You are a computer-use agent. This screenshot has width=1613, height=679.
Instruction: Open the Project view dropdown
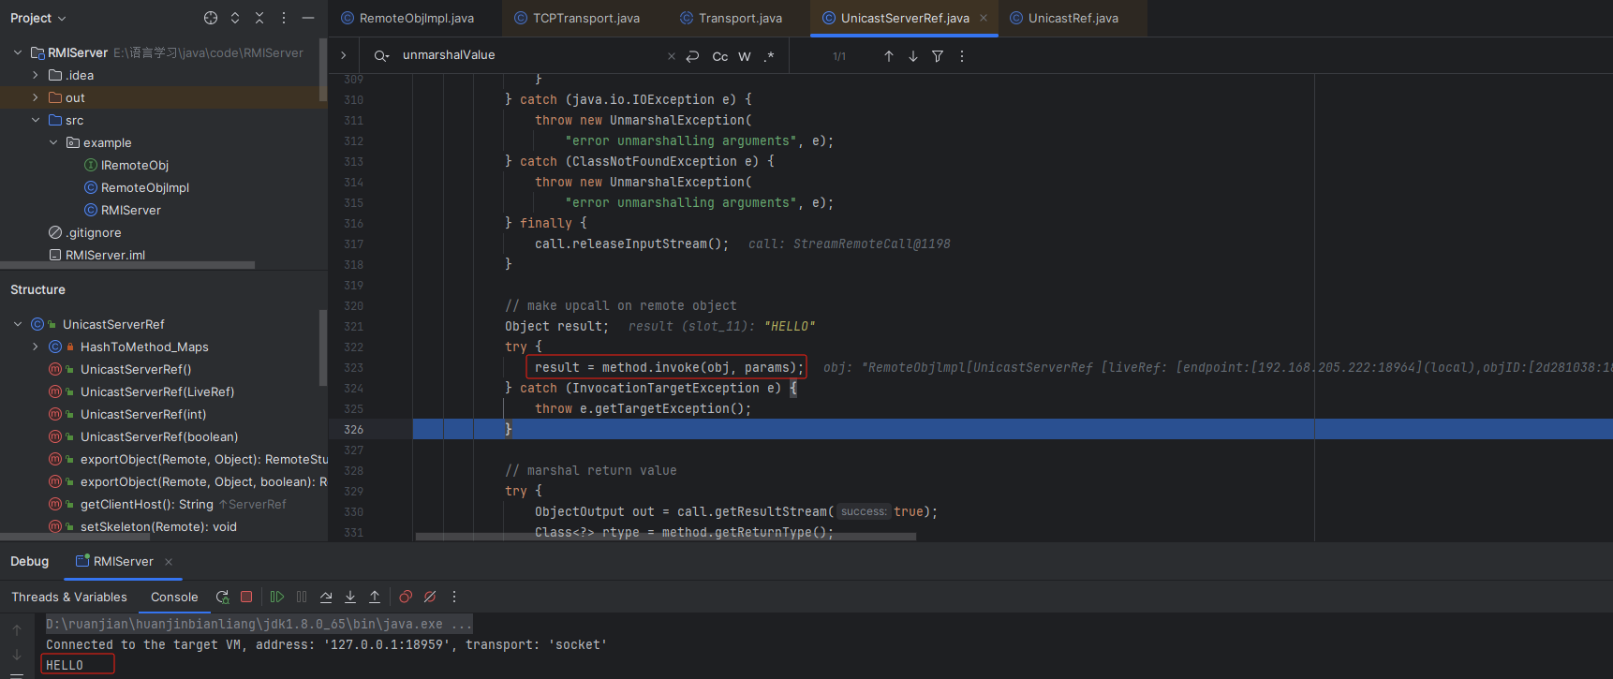pyautogui.click(x=38, y=18)
